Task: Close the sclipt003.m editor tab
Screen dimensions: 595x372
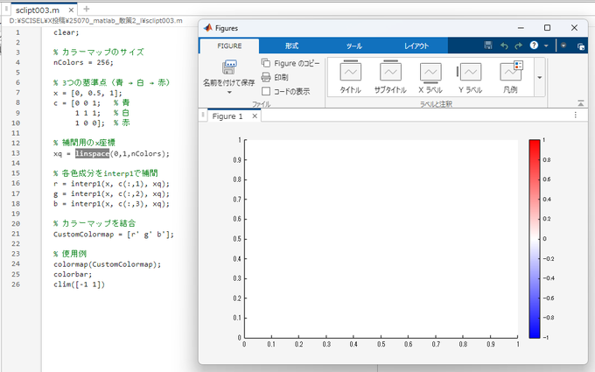Action: click(x=71, y=11)
